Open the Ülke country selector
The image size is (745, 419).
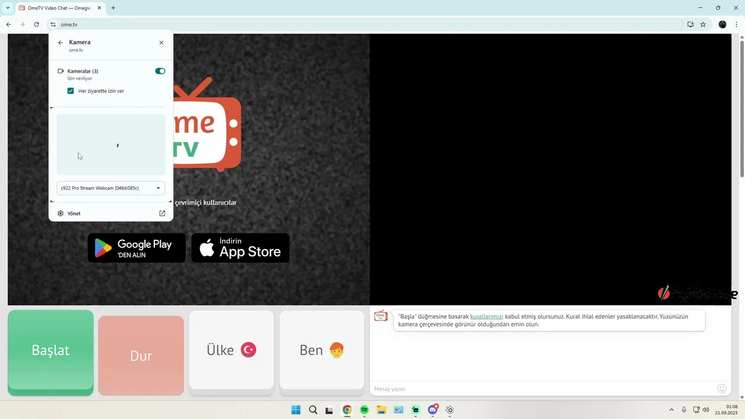point(231,350)
